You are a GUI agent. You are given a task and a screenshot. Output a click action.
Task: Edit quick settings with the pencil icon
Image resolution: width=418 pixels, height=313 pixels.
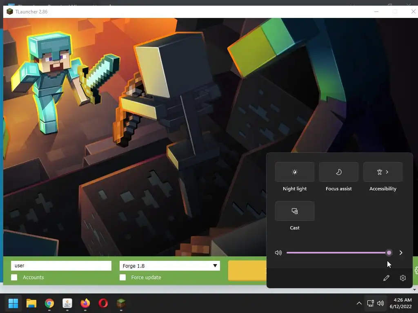[x=386, y=278]
